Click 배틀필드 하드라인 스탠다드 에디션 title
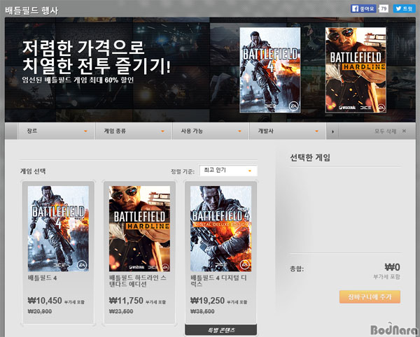420x337 pixels. point(138,281)
